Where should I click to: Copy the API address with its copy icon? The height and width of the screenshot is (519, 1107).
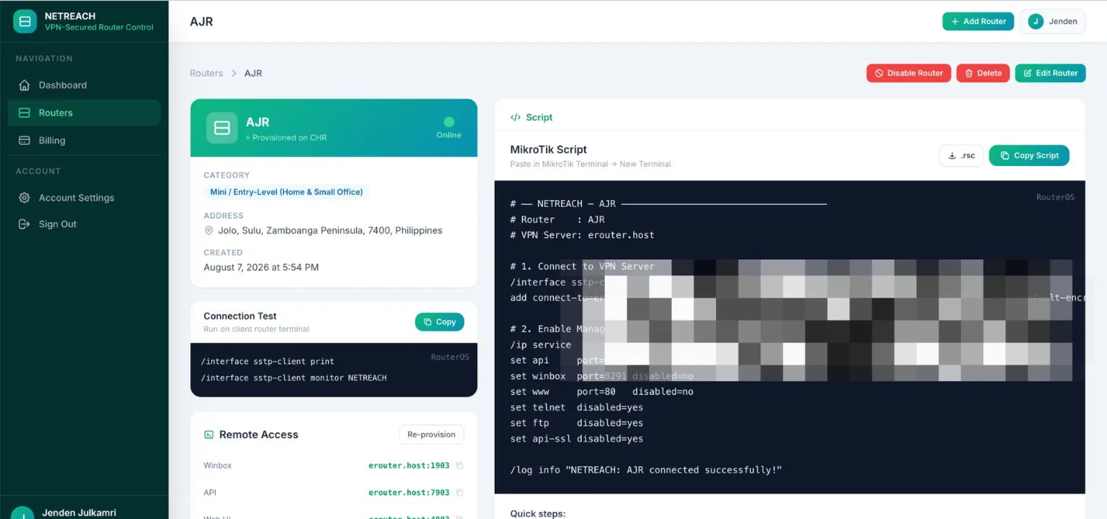point(459,493)
